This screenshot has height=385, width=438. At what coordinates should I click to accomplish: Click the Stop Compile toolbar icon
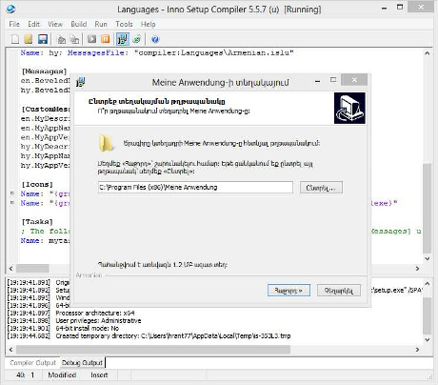click(x=75, y=39)
